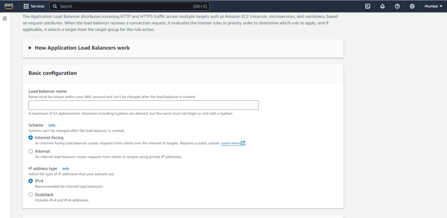This screenshot has height=218, width=447.
Task: Open the settings gear icon
Action: (412, 7)
